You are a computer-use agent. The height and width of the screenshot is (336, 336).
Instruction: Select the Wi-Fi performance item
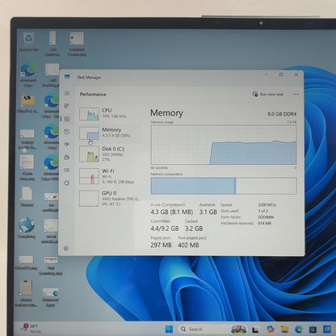[x=110, y=176]
